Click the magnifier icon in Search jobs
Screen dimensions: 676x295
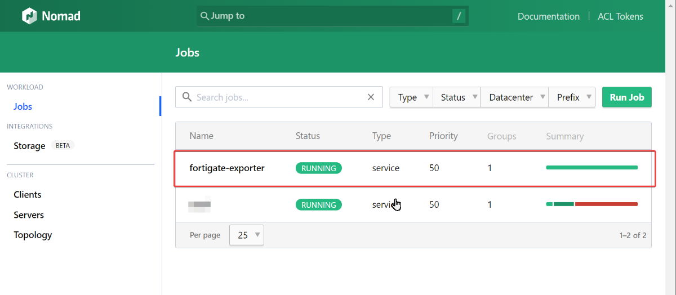[x=187, y=97]
